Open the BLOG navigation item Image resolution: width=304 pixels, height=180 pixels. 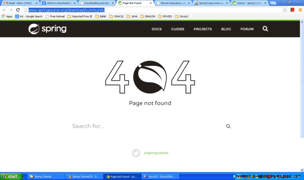pyautogui.click(x=226, y=29)
